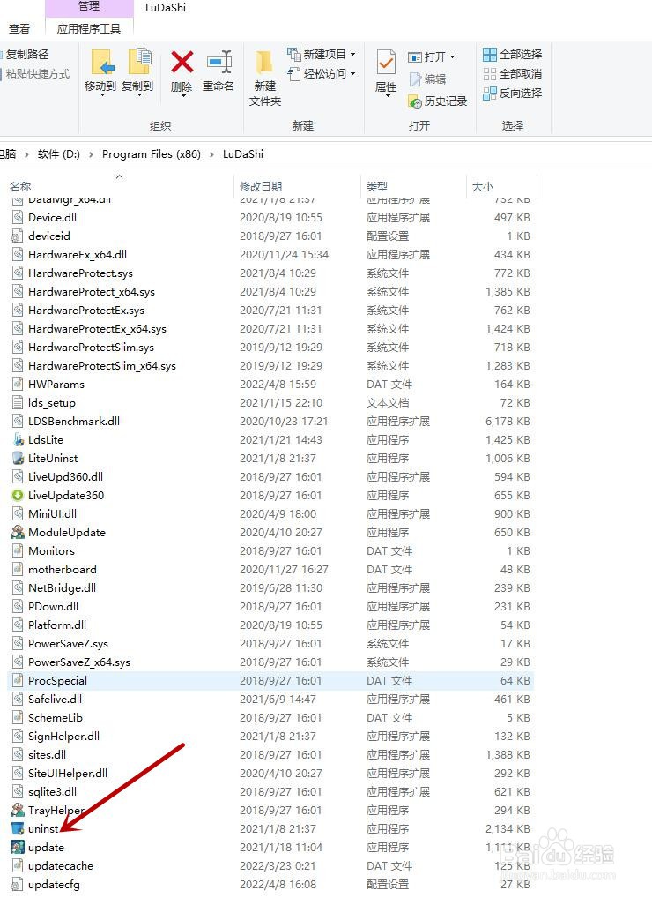
Task: Select file HardwareProtect_x64.sys
Action: (92, 291)
